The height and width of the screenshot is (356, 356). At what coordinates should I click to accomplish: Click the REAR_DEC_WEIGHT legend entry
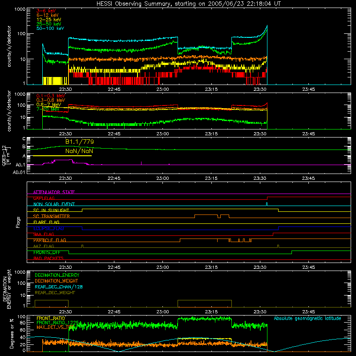click(55, 293)
